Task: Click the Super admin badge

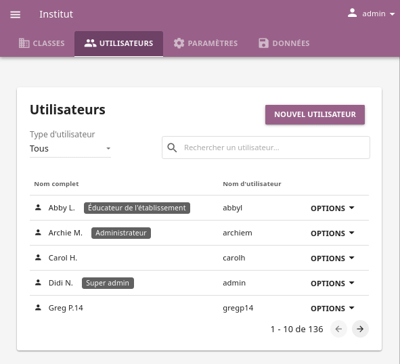Action: [x=108, y=283]
